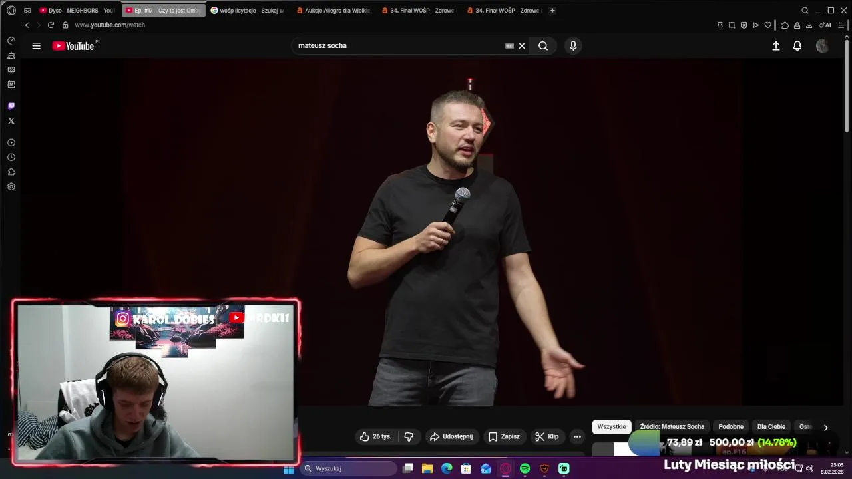Open Windows Start menu
This screenshot has height=479, width=852.
288,469
